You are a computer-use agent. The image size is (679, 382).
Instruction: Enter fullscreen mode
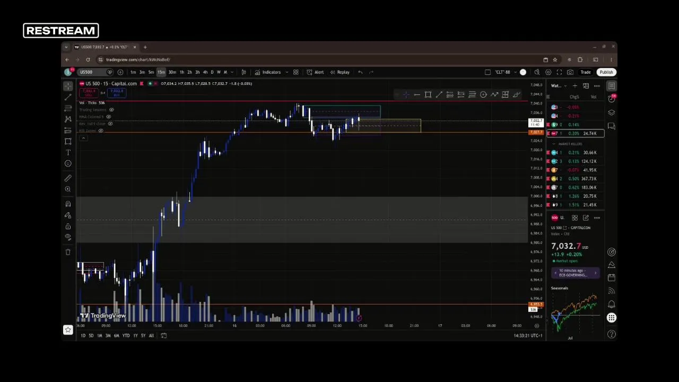[x=559, y=72]
